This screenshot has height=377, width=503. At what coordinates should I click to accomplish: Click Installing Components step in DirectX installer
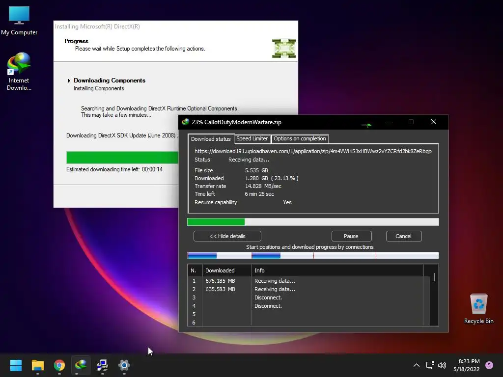pyautogui.click(x=99, y=88)
